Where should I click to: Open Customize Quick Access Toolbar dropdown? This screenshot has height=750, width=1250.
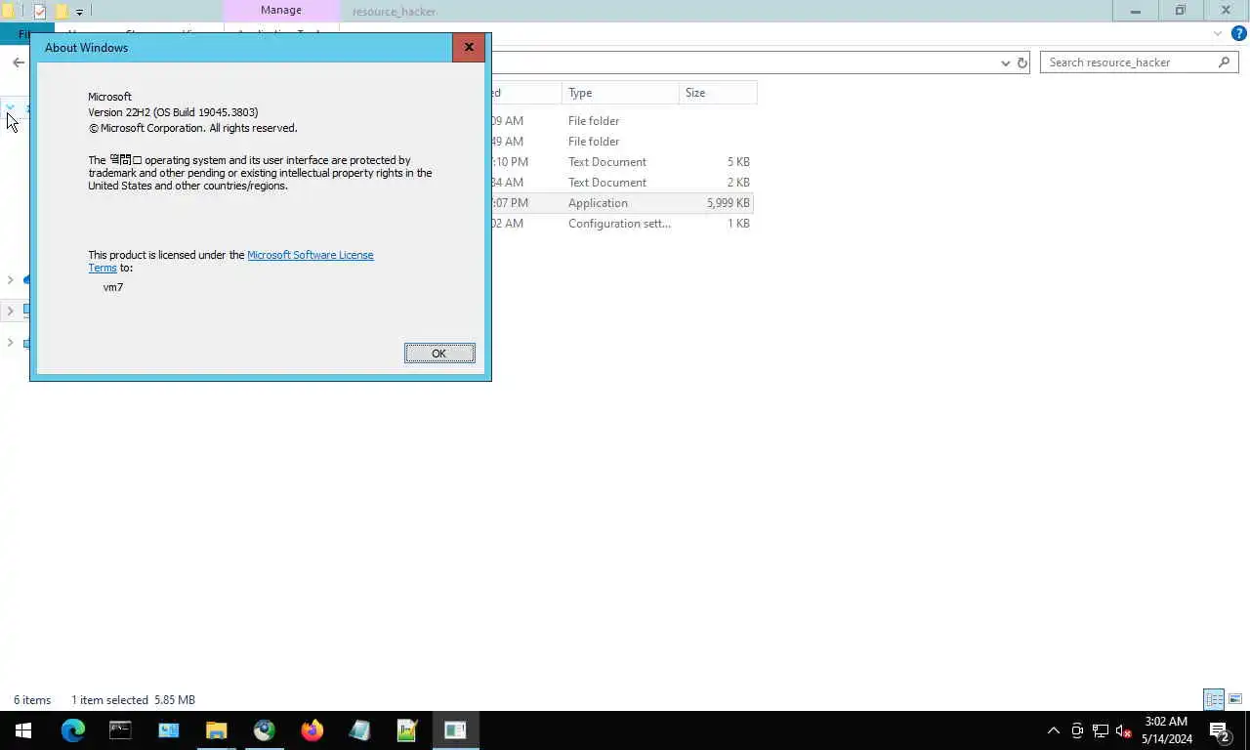79,12
